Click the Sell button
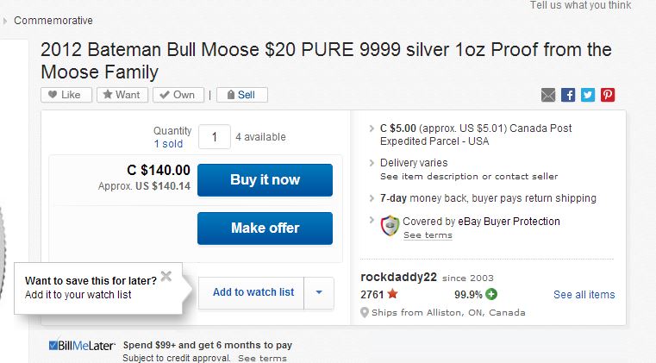Viewport: 656px width, 363px height. [x=242, y=95]
